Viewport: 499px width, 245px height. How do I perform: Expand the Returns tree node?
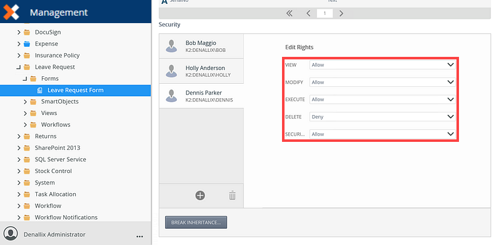(19, 136)
